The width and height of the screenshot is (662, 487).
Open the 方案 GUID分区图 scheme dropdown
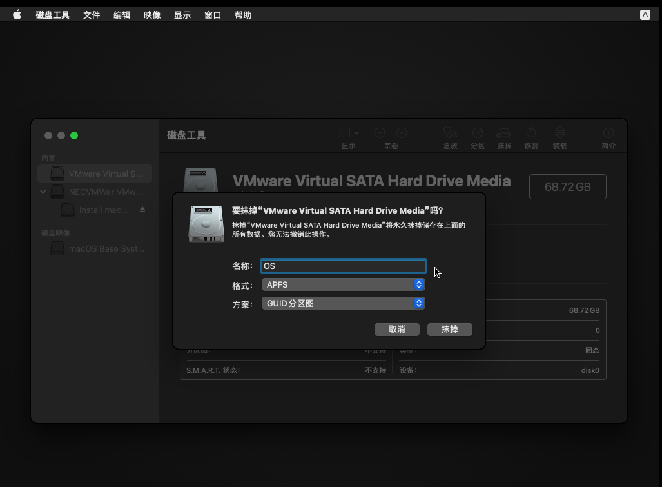coord(343,303)
